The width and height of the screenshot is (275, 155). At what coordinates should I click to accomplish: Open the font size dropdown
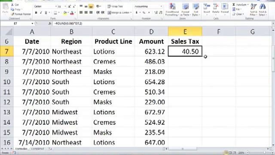pyautogui.click(x=65, y=6)
